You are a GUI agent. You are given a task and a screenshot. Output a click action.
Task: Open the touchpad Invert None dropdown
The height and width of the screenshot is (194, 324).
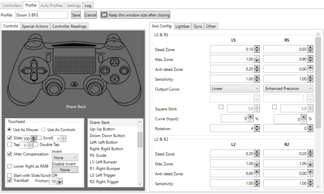click(x=65, y=158)
